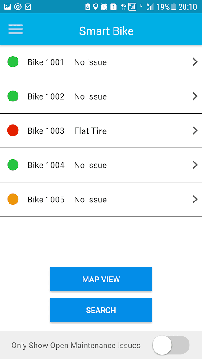Click the SEARCH button
The image size is (202, 359).
pos(101,310)
